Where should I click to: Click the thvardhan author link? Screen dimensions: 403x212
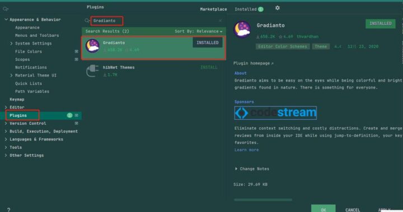(307, 37)
